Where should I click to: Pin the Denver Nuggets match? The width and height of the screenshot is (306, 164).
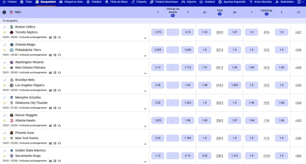click(x=4, y=116)
